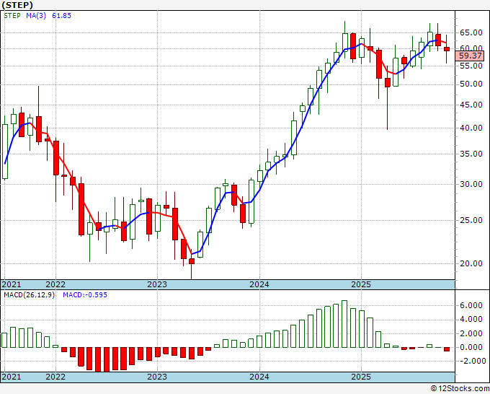Click 2024 on the MACD timeline
This screenshot has height=394, width=490.
click(x=259, y=377)
